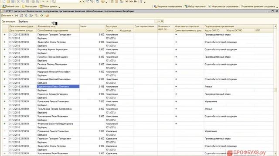The image size is (279, 156).
Task: Toggle Исчислено из зарплаты check for Лилейкин row
Action: pyautogui.click(x=176, y=57)
